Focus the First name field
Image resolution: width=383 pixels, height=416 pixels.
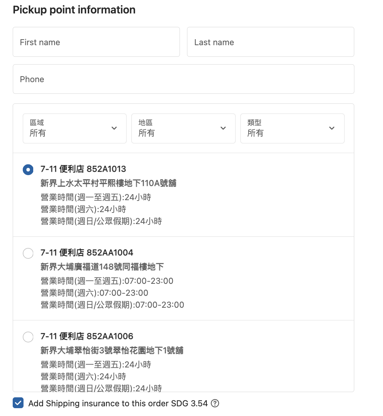pos(96,42)
